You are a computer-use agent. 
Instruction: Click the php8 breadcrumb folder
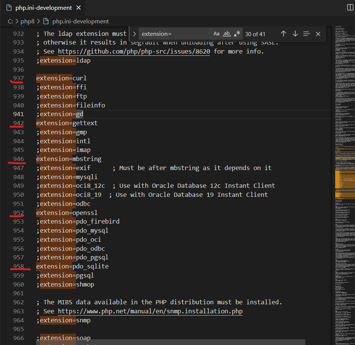(27, 21)
